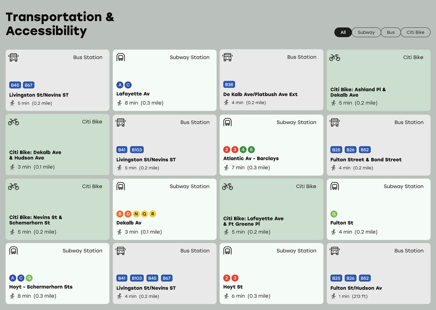This screenshot has height=310, width=436.
Task: Select the All filter pill
Action: [343, 32]
